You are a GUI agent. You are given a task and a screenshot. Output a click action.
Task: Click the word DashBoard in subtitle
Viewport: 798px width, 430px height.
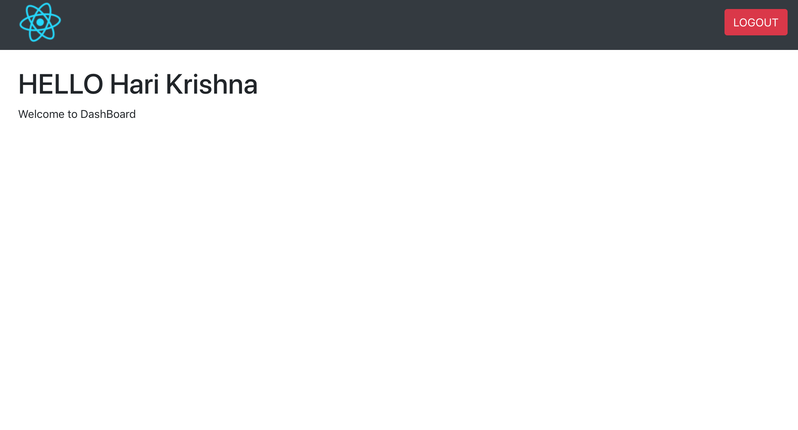[108, 114]
